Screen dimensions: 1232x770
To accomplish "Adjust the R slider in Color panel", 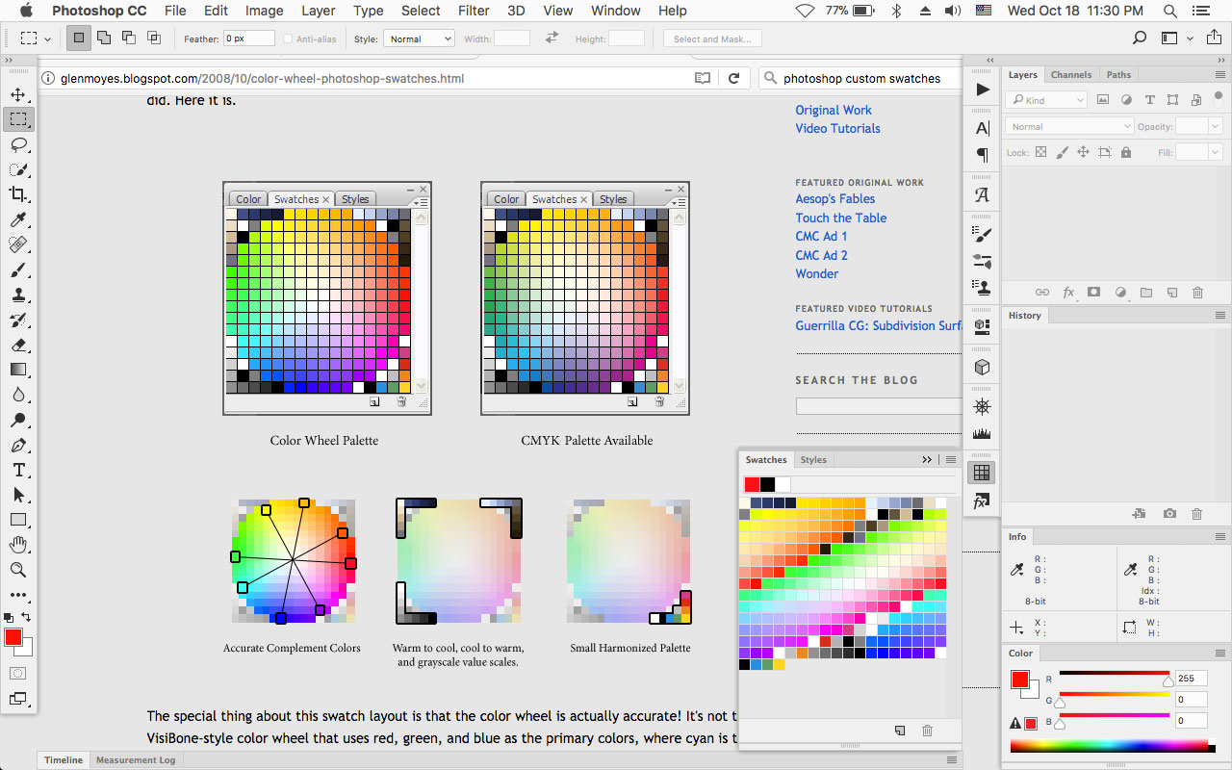I will pyautogui.click(x=1168, y=680).
